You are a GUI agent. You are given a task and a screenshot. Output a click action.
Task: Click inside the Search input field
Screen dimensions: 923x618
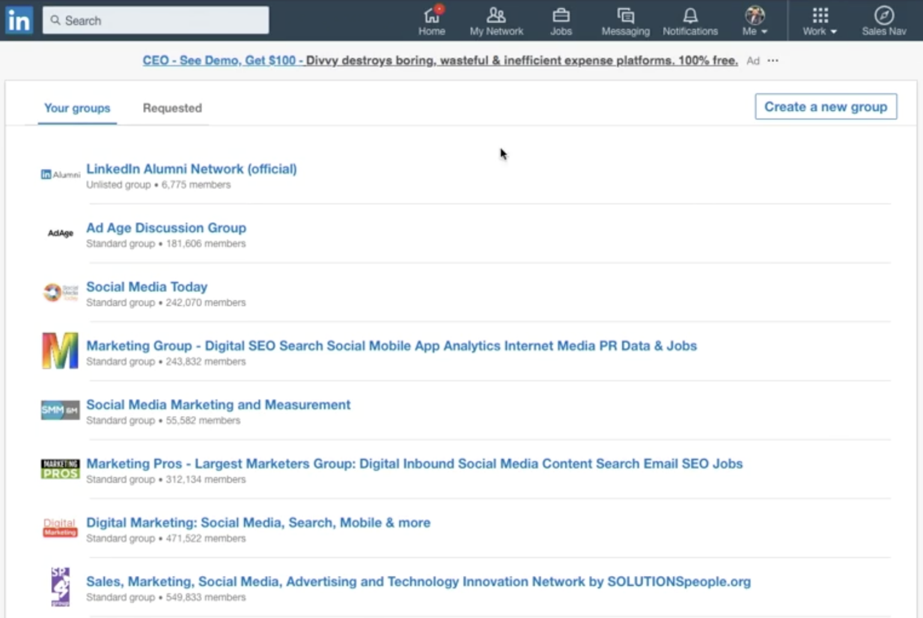156,20
